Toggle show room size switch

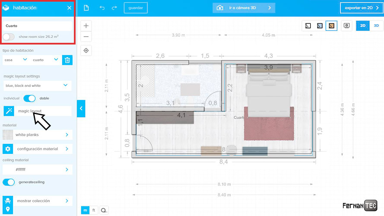[x=9, y=37]
